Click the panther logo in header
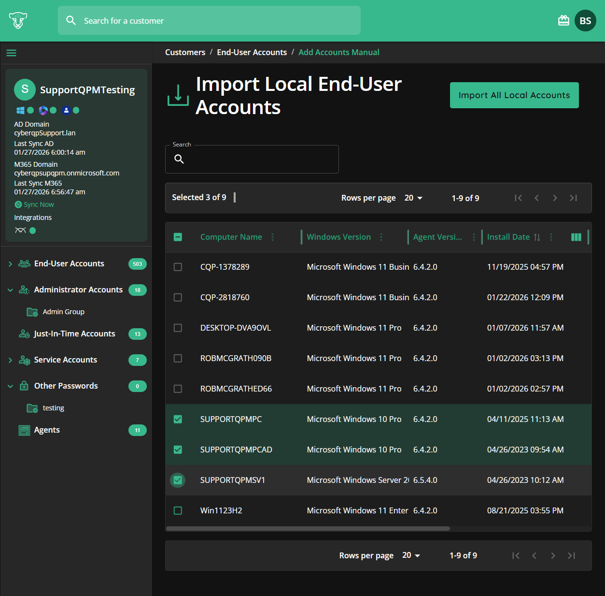This screenshot has width=605, height=596. [x=18, y=21]
